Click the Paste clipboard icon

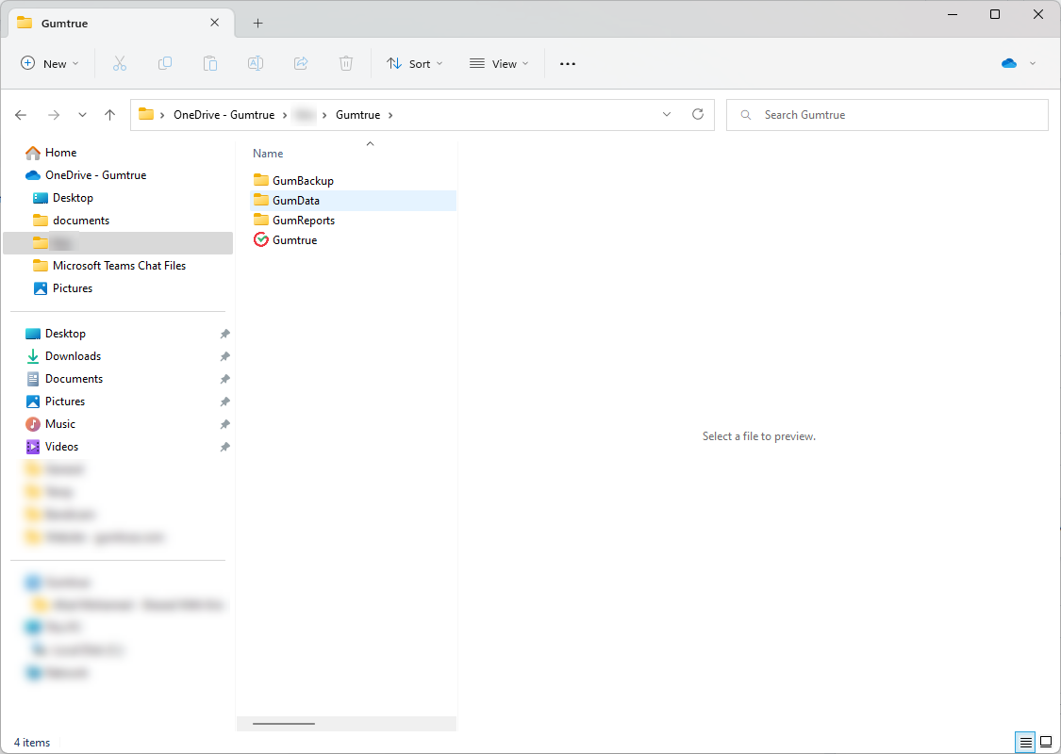point(210,63)
